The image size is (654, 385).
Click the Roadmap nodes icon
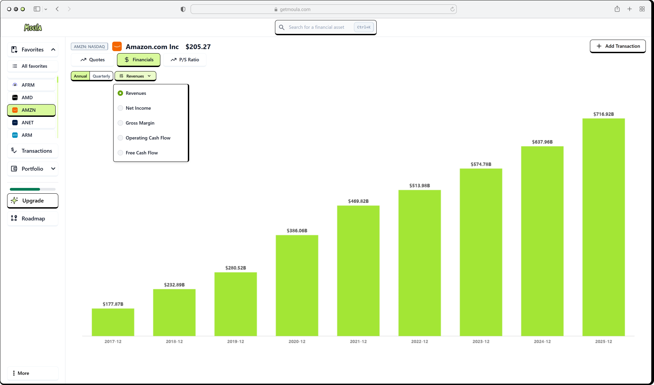click(x=14, y=218)
